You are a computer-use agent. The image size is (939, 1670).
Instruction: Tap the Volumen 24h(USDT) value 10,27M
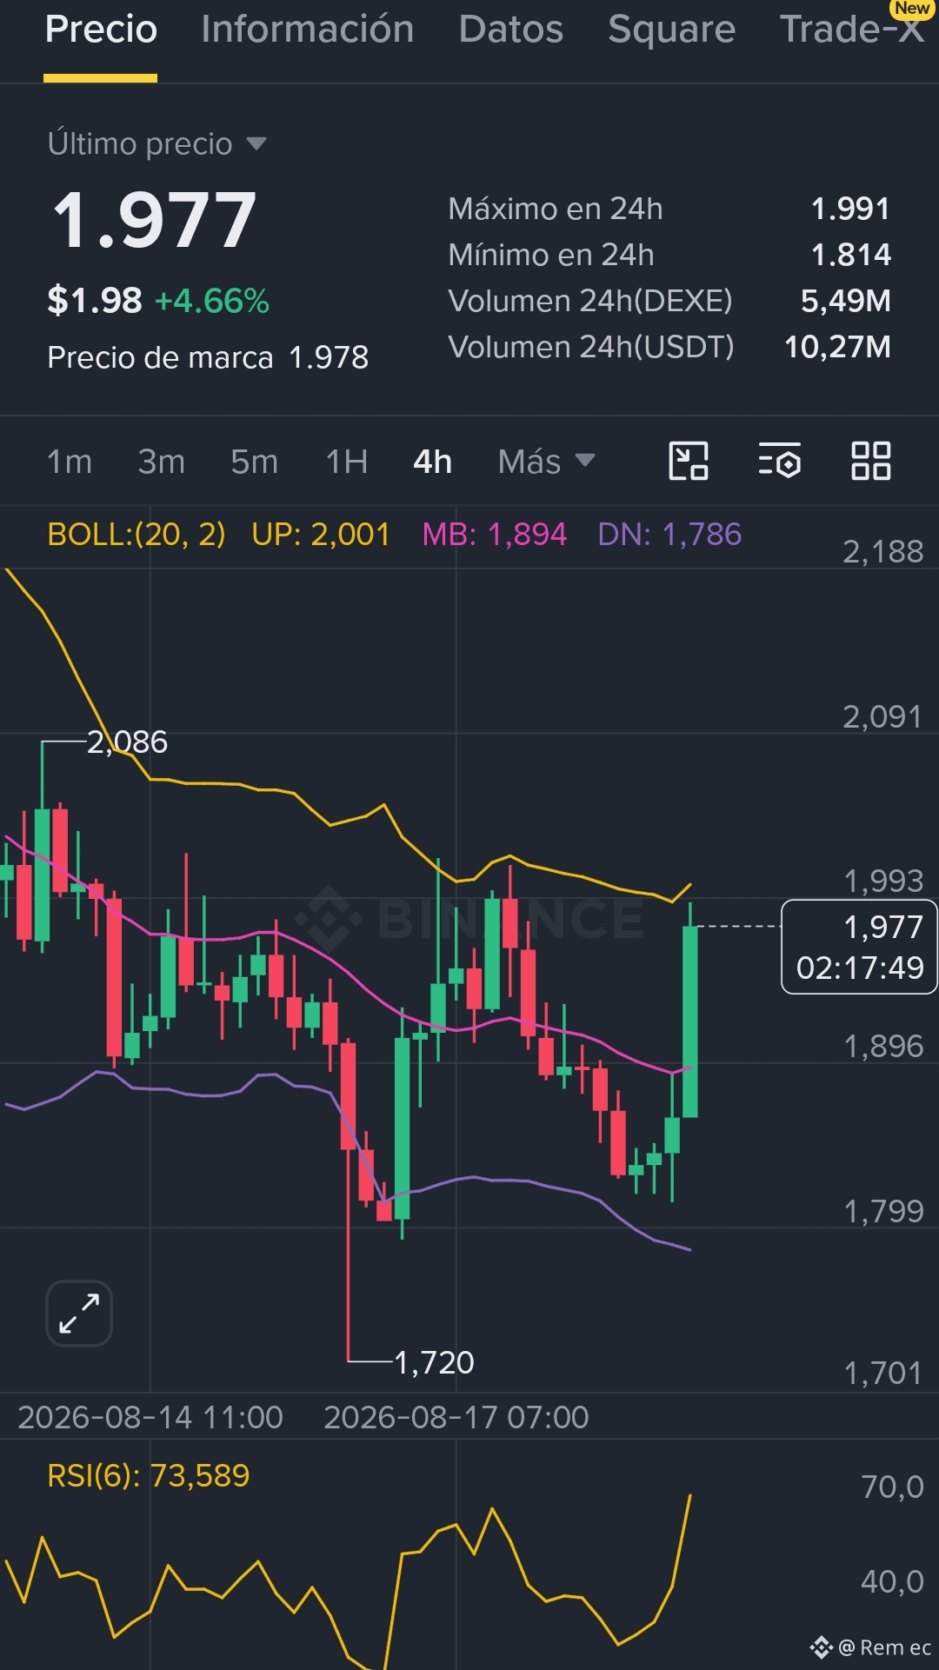[837, 347]
